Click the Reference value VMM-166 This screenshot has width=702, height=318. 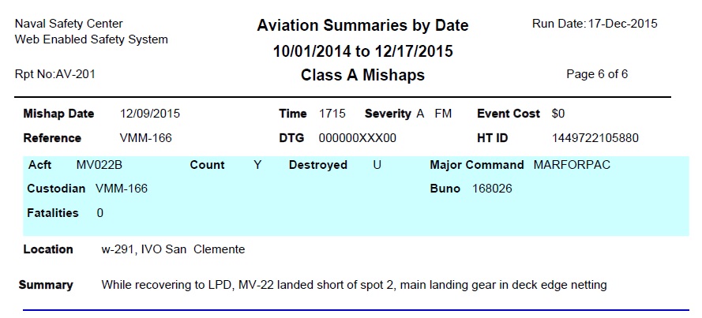pos(145,138)
